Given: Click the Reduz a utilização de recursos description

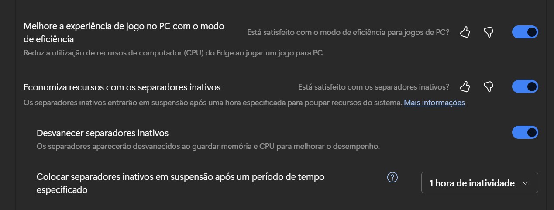Looking at the screenshot, I should click(x=174, y=53).
